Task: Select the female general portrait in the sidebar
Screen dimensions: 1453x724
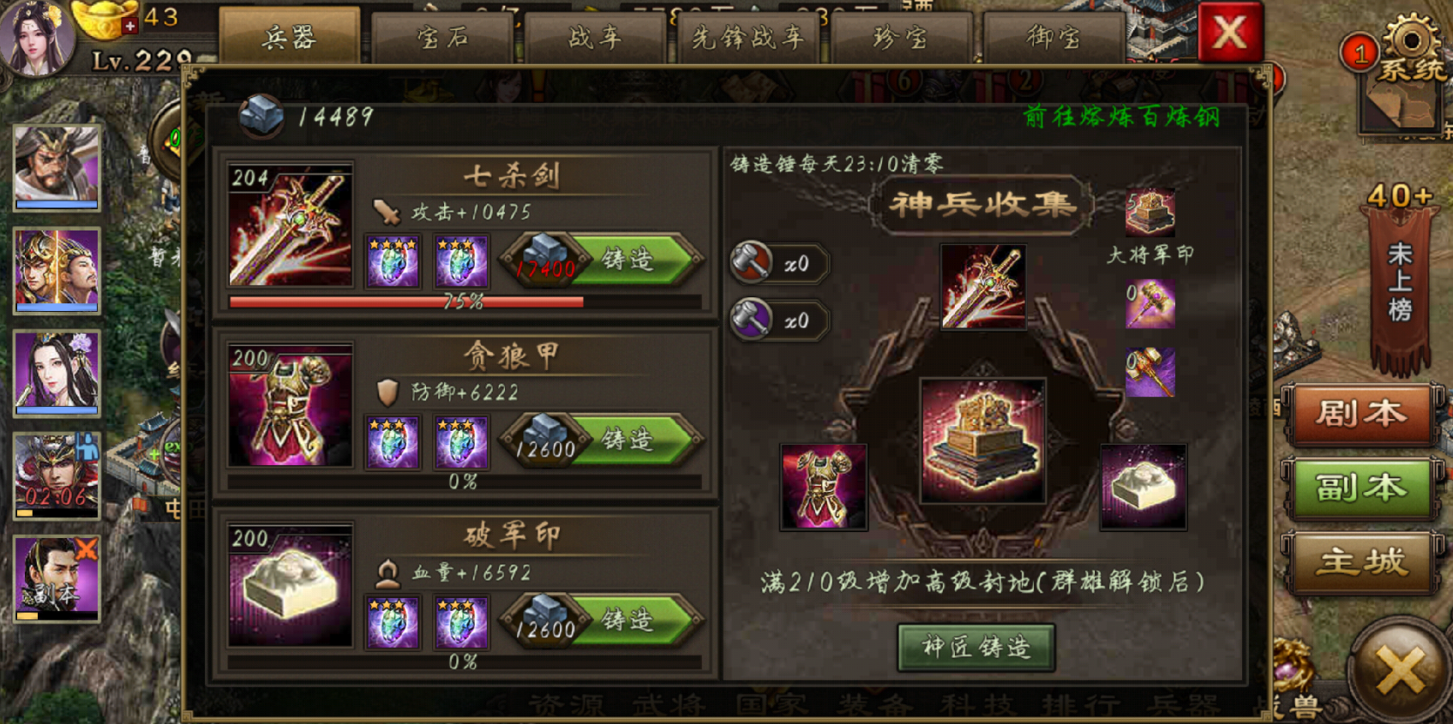Action: 57,374
